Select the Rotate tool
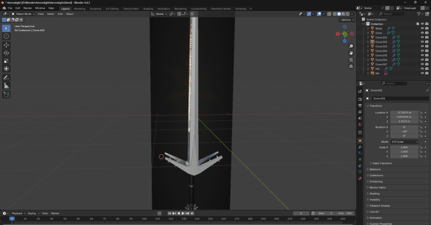This screenshot has height=225, width=431. pos(6,53)
